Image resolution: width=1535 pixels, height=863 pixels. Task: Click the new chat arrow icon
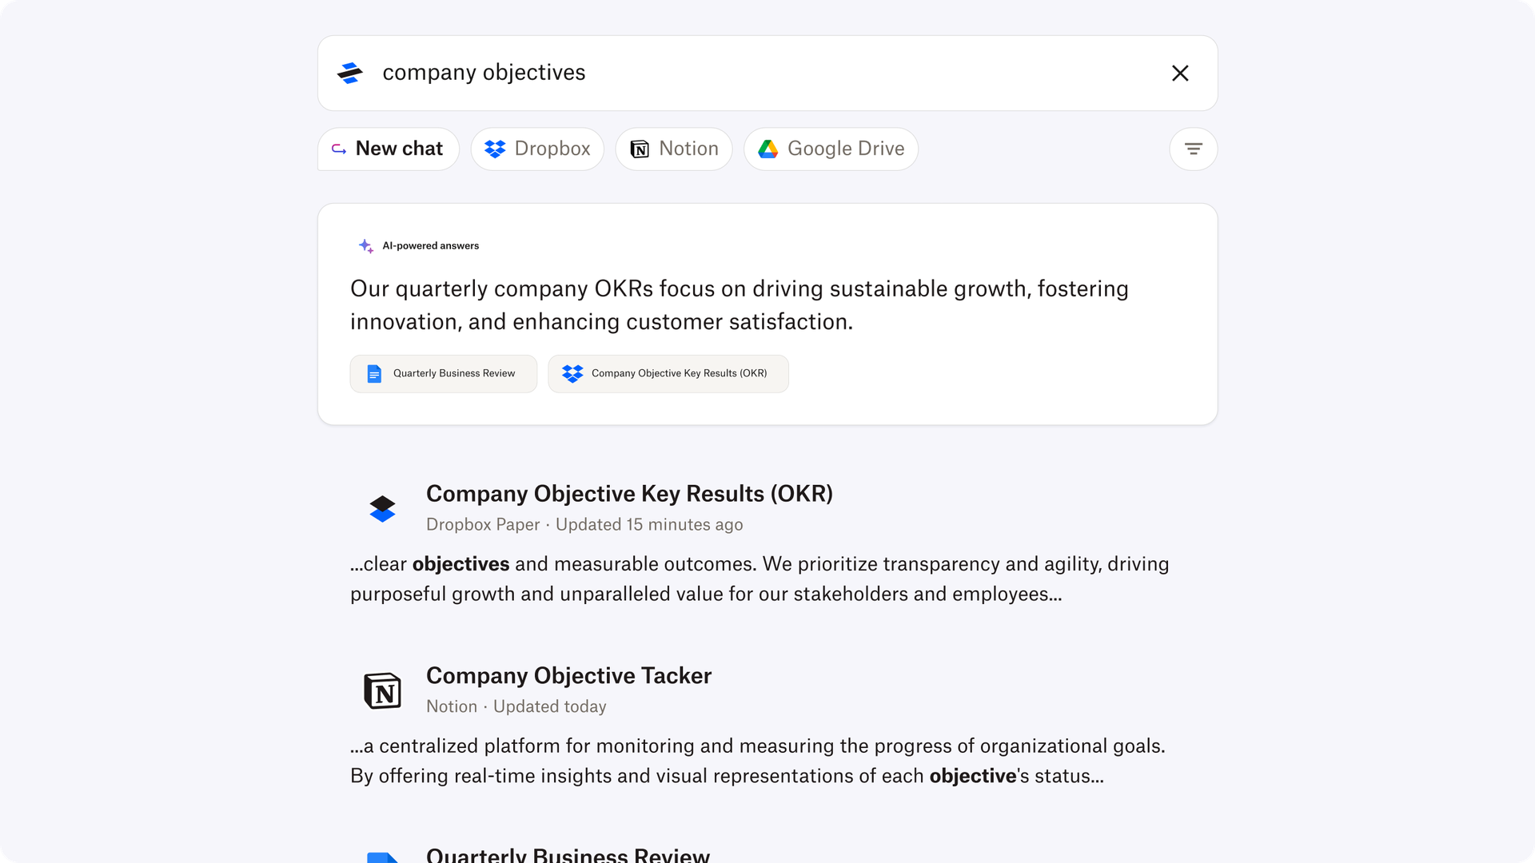point(337,149)
